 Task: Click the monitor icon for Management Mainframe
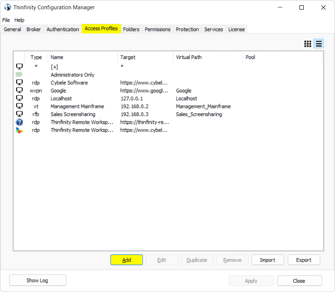[x=19, y=106]
